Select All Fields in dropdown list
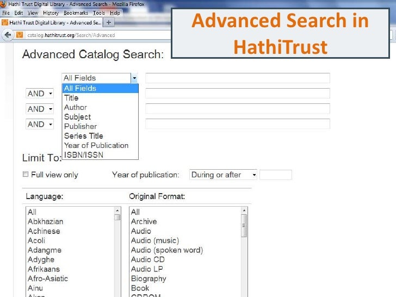396x297 pixels. pos(100,88)
